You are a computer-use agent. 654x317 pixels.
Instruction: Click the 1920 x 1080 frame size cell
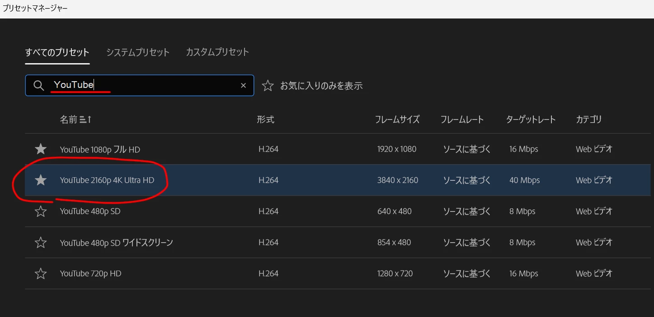397,149
